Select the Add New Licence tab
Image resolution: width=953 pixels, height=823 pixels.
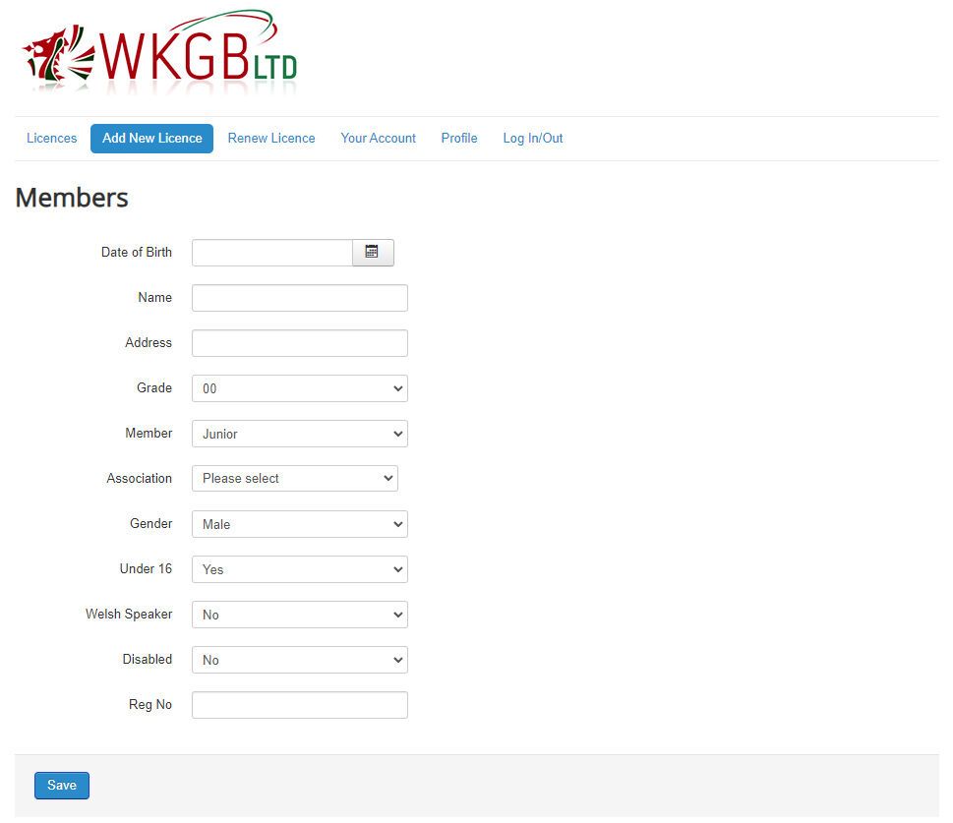click(x=151, y=139)
